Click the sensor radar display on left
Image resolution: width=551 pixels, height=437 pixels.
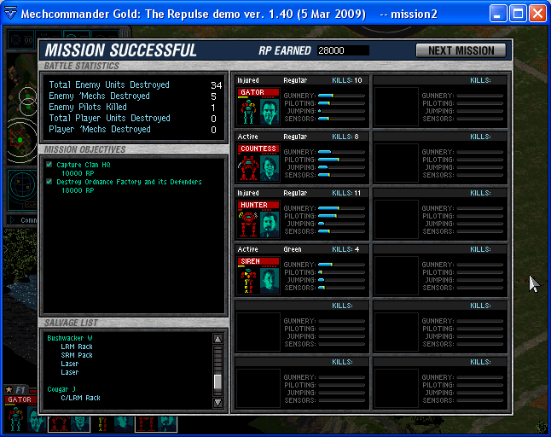tap(22, 189)
